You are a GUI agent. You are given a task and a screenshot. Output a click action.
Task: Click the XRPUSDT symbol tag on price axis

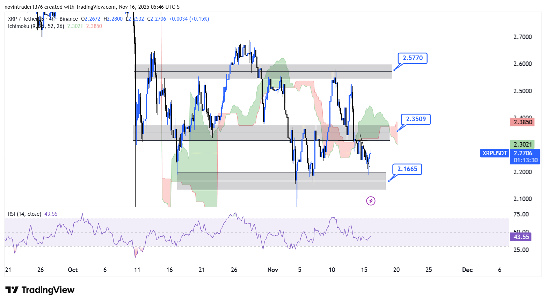(495, 153)
